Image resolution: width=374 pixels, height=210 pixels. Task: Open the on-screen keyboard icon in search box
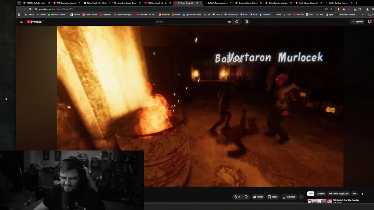pos(229,22)
